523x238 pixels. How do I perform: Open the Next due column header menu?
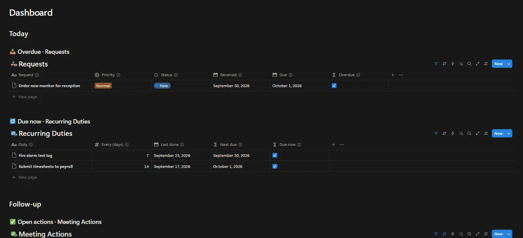(x=228, y=145)
